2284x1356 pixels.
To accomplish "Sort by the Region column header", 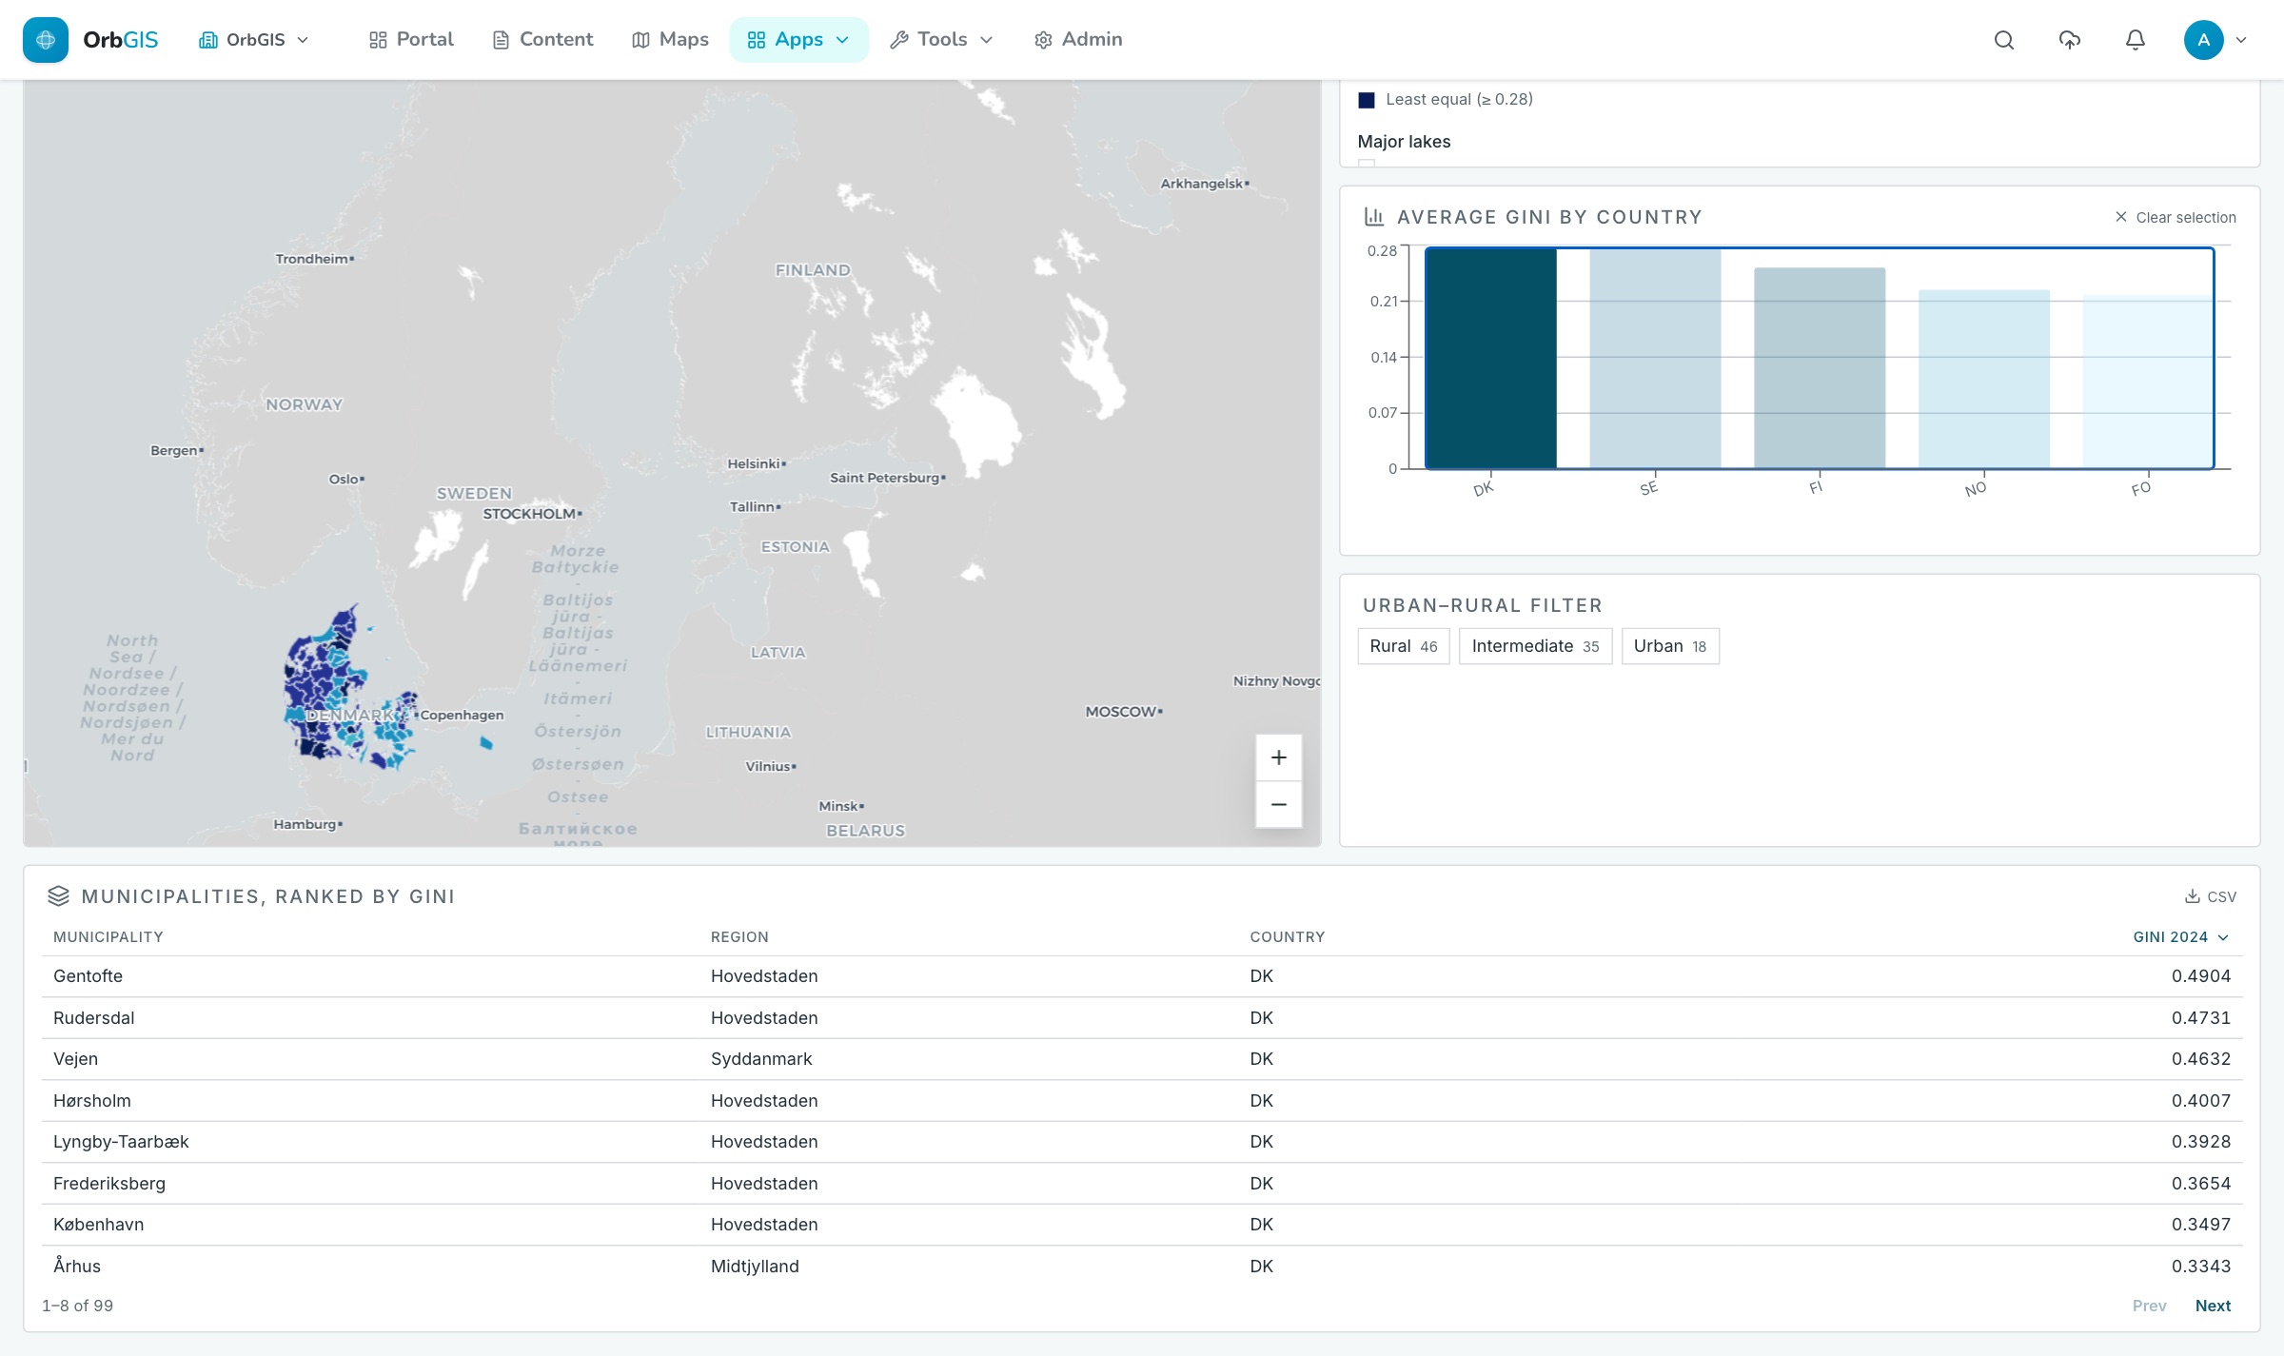I will point(739,937).
